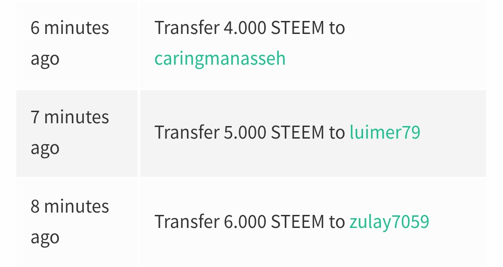Click the word ago under 7 minutes
The height and width of the screenshot is (267, 503).
45,149
